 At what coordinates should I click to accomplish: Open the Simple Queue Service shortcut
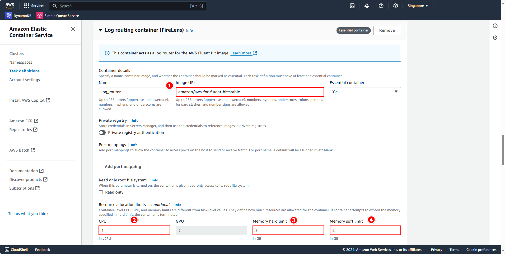point(58,16)
